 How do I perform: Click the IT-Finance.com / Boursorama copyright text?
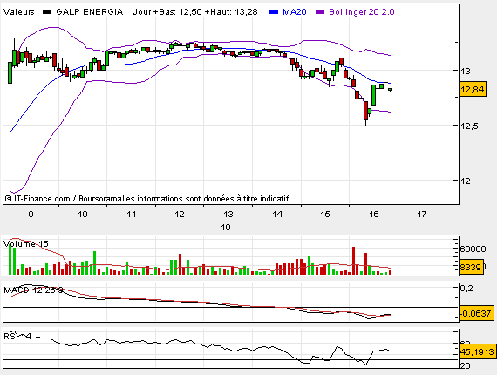coord(146,199)
